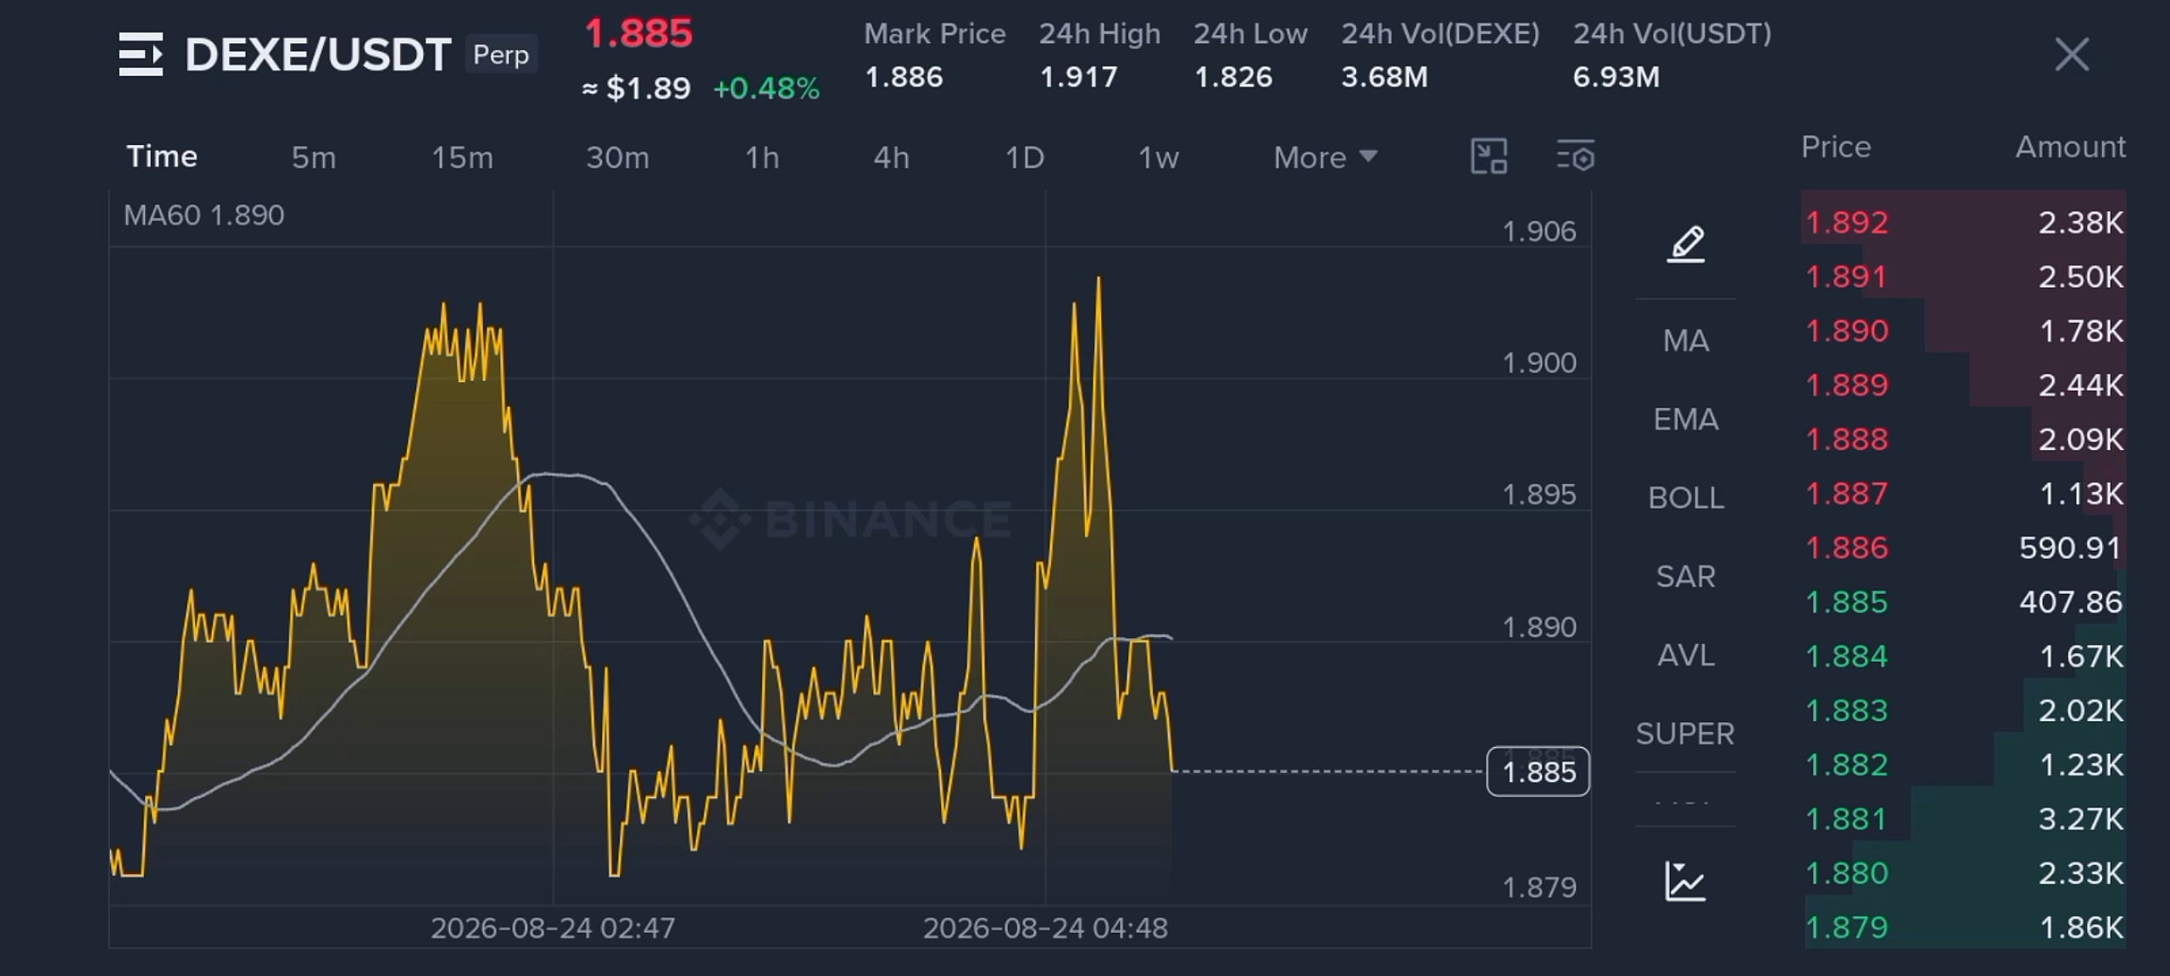Viewport: 2170px width, 976px height.
Task: Select the 1.882 bid order row
Action: tap(1964, 765)
